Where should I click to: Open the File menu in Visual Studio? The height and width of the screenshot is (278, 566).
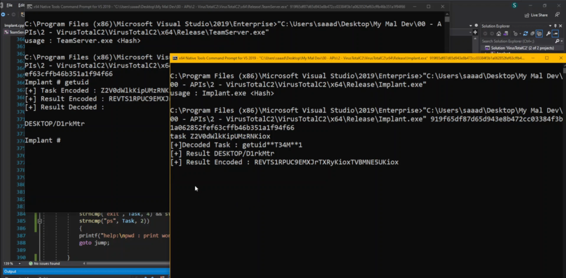coord(9,6)
